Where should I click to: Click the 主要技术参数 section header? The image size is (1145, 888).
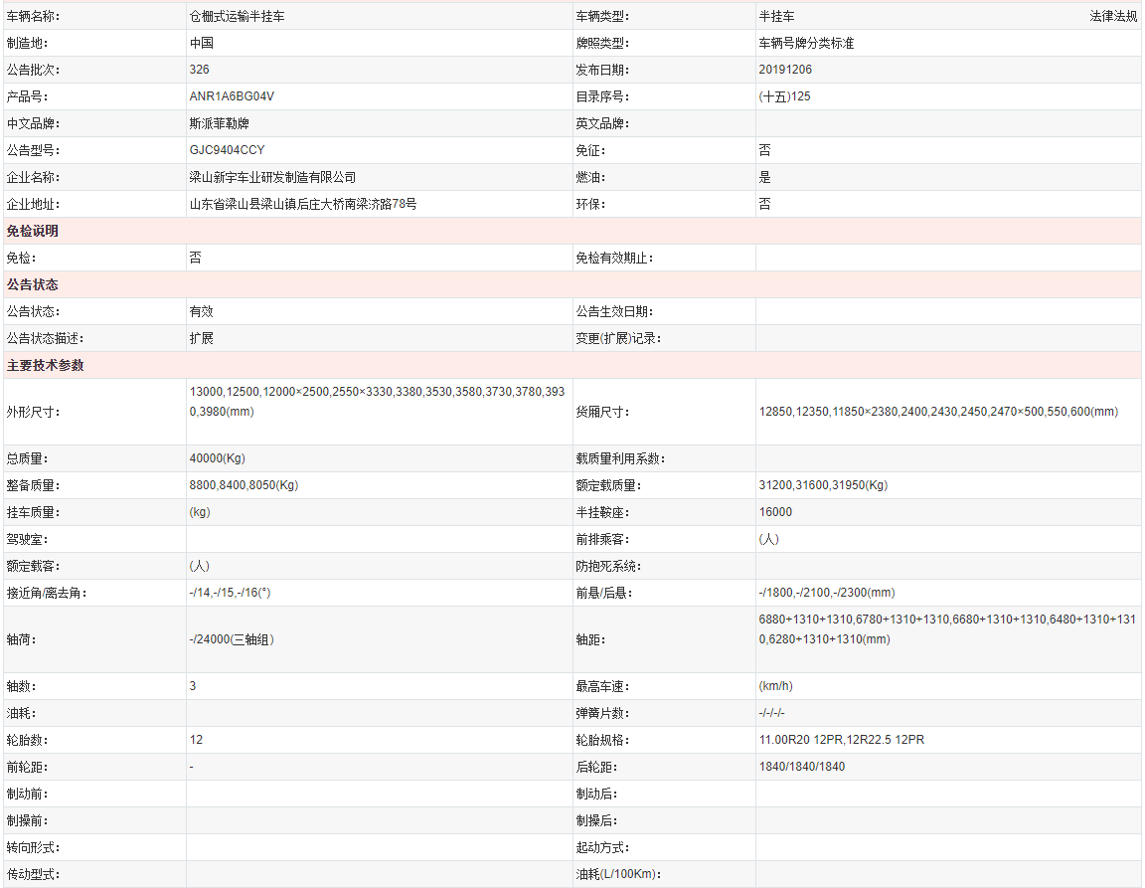click(46, 366)
